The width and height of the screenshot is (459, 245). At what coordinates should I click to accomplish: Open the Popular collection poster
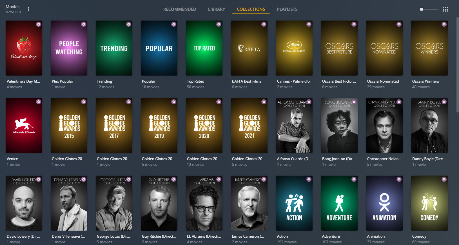[159, 48]
